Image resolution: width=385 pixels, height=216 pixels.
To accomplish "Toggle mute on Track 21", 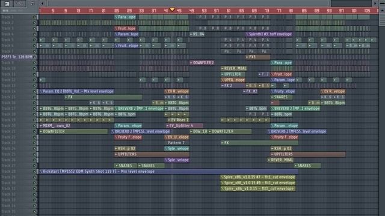I will click(x=34, y=131).
